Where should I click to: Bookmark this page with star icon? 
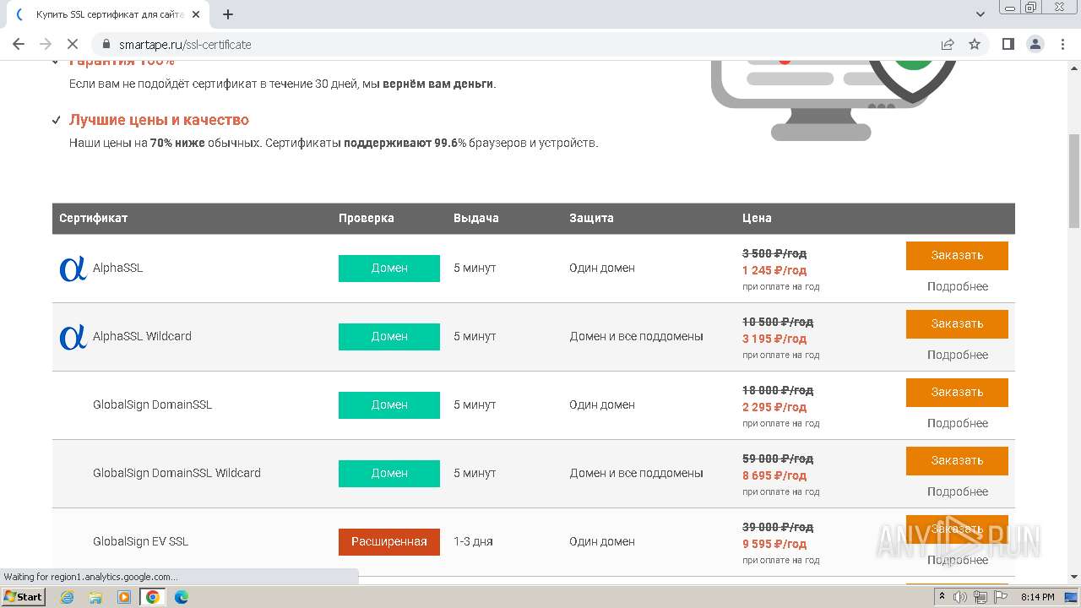click(x=975, y=45)
